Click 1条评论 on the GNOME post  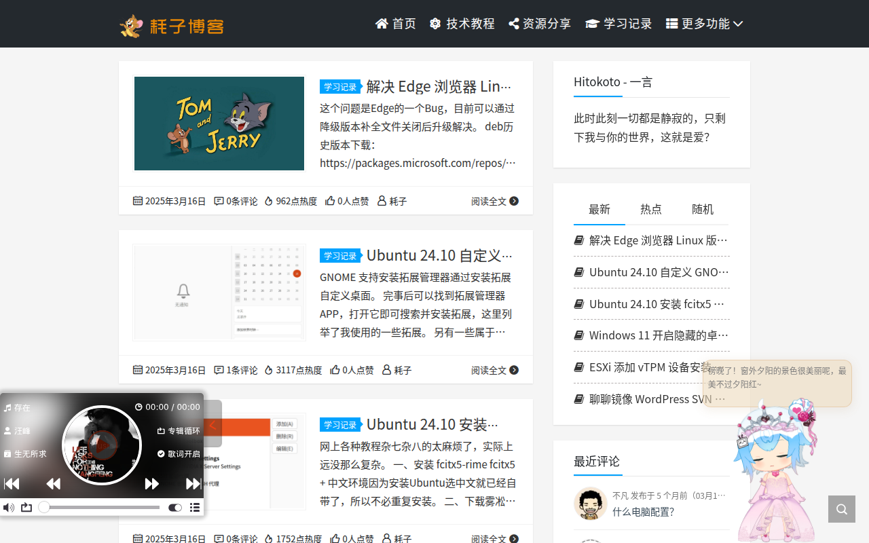pyautogui.click(x=236, y=370)
